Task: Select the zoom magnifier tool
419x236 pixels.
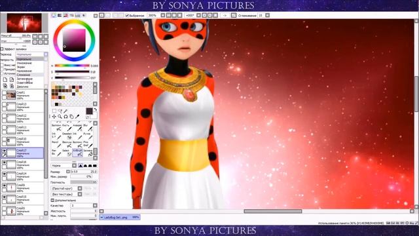Action: (60, 117)
